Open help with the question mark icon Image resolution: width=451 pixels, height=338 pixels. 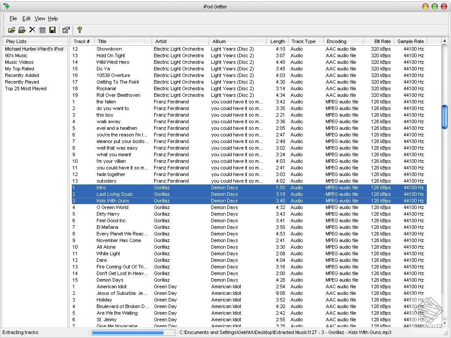coord(80,30)
